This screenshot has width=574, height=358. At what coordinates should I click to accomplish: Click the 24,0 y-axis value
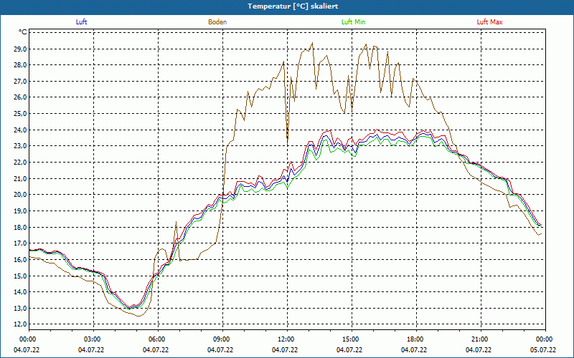click(21, 130)
